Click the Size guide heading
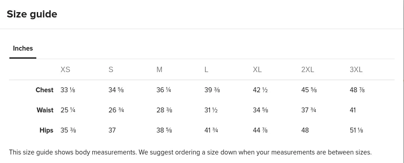 pos(32,14)
